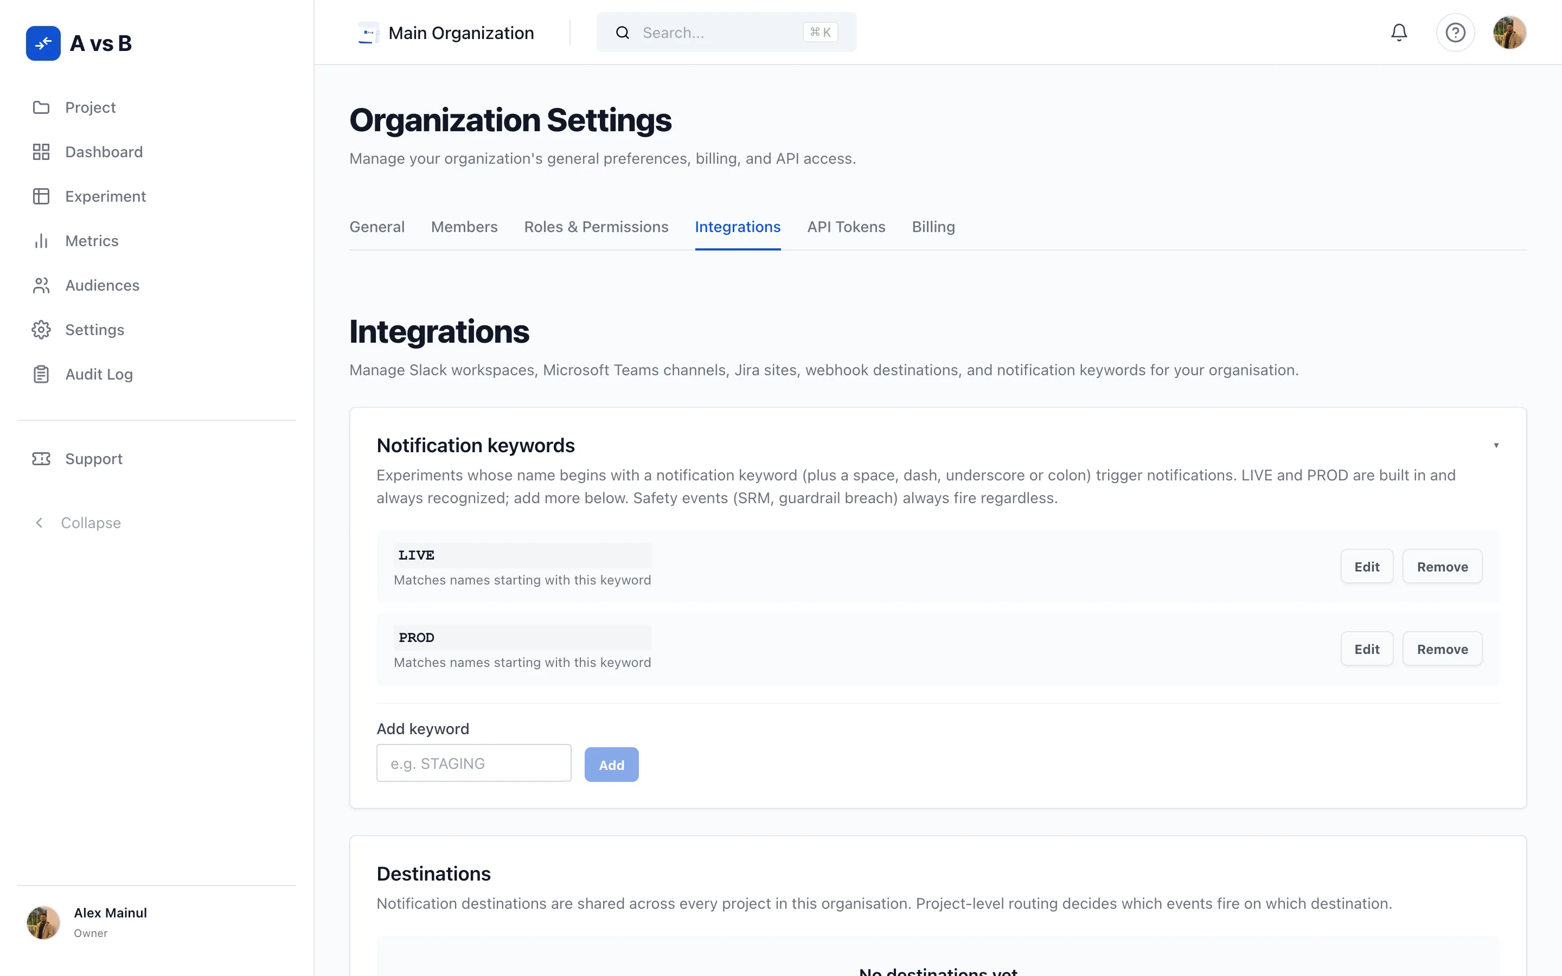Switch to the General tab
Image resolution: width=1562 pixels, height=976 pixels.
click(377, 227)
